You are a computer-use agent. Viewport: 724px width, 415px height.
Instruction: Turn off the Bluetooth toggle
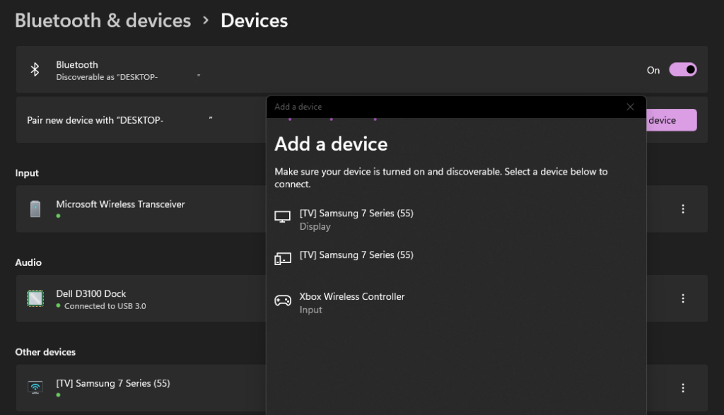point(683,70)
